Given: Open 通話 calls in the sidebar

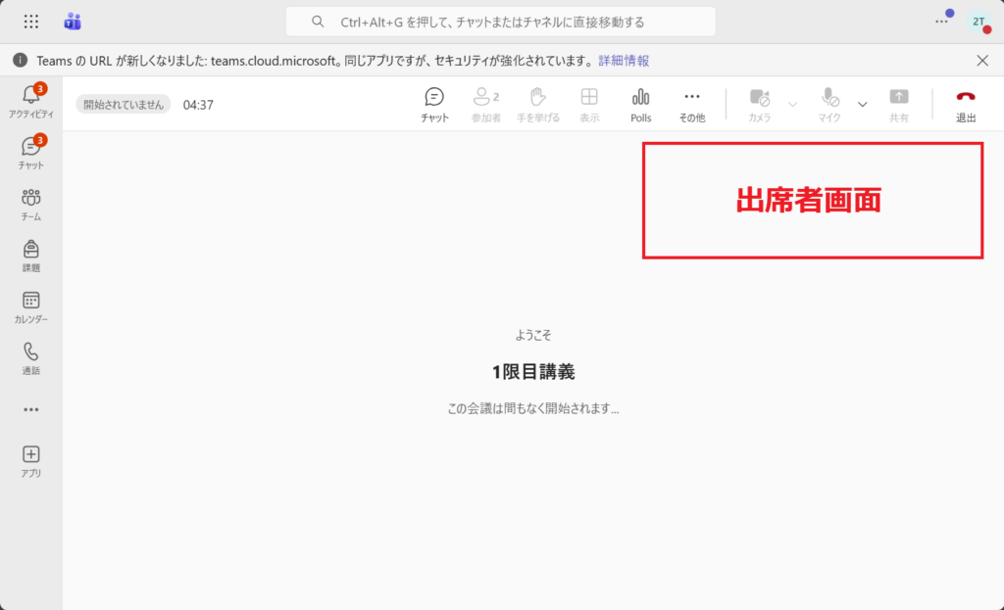Looking at the screenshot, I should click(31, 357).
